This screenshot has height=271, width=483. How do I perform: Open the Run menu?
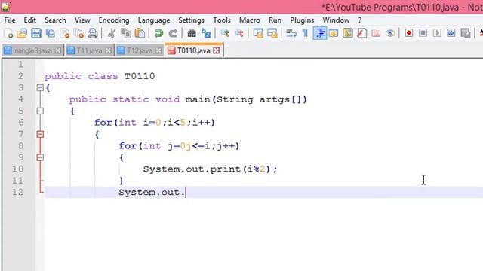click(275, 20)
